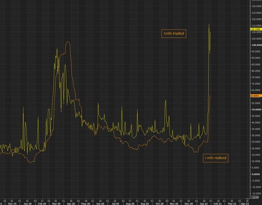262x205 pixels.
Task: Click the '1mth implied' legend label box
Action: pyautogui.click(x=174, y=34)
